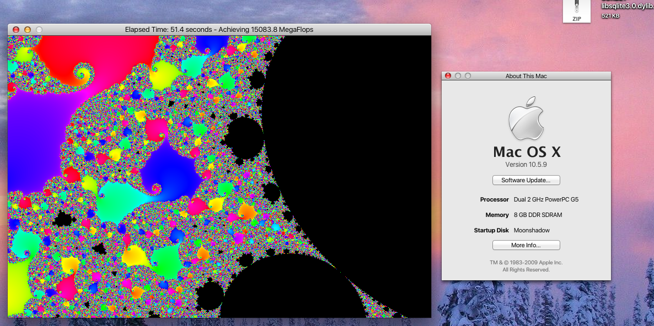
Task: Open Software Update from About This Mac
Action: (526, 180)
